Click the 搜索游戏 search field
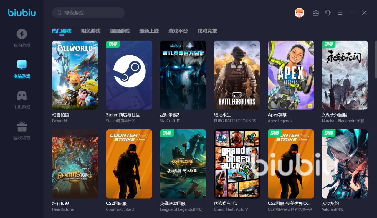This screenshot has height=218, width=377. [x=88, y=13]
